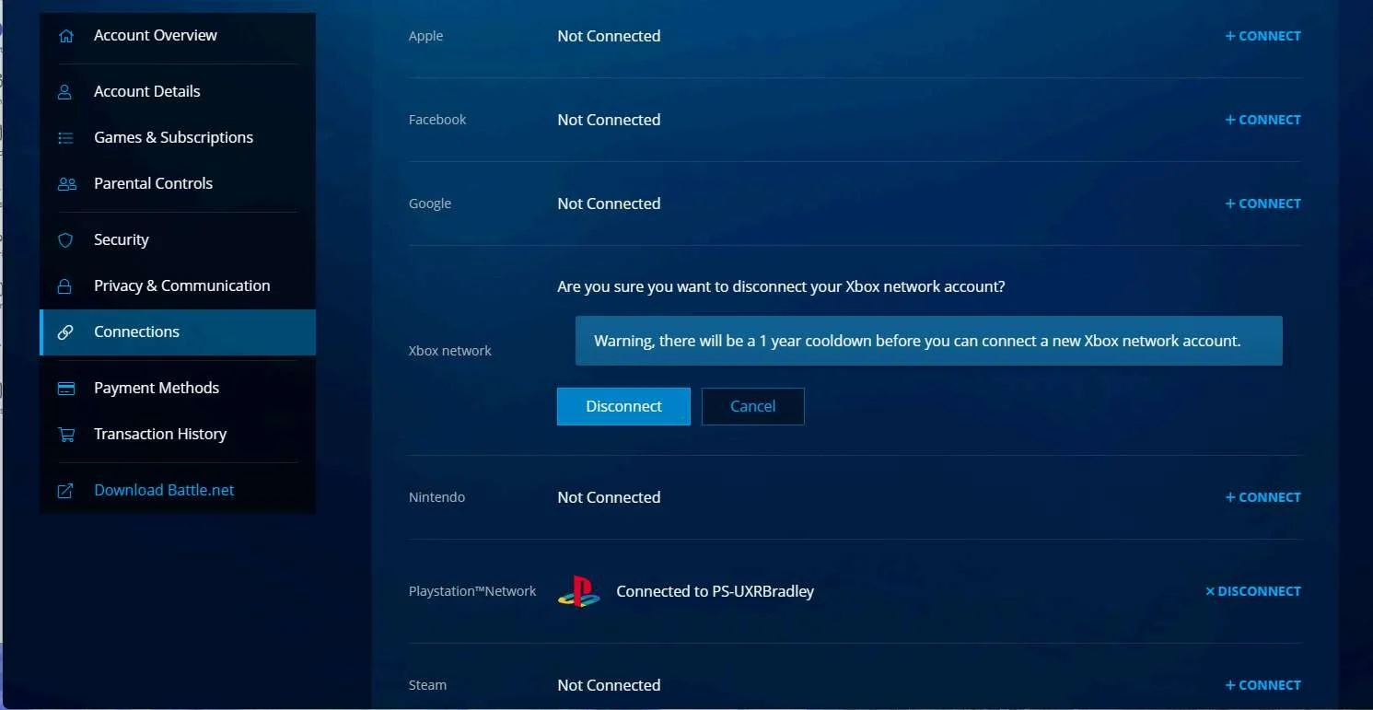Follow the Download Battle.net link
Viewport: 1373px width, 710px height.
(x=164, y=490)
